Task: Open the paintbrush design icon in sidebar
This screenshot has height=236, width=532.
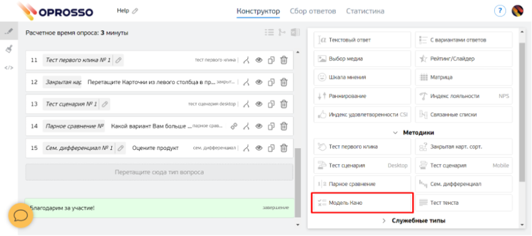Action: (x=9, y=49)
